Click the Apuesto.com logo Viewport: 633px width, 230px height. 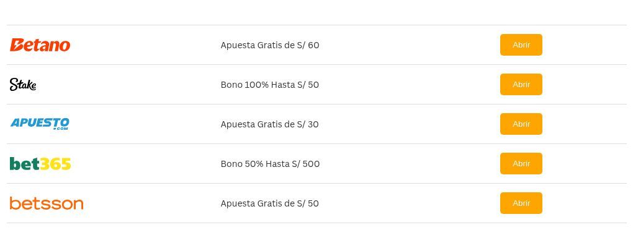point(40,124)
